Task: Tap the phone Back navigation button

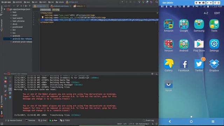Action: click(x=169, y=121)
